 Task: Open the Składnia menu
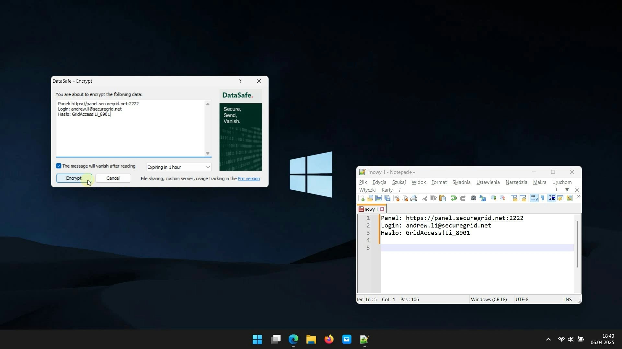461,182
